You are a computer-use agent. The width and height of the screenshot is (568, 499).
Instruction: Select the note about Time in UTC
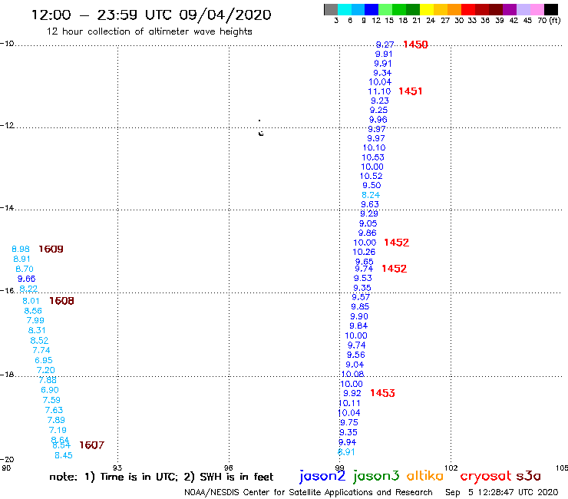(x=161, y=477)
